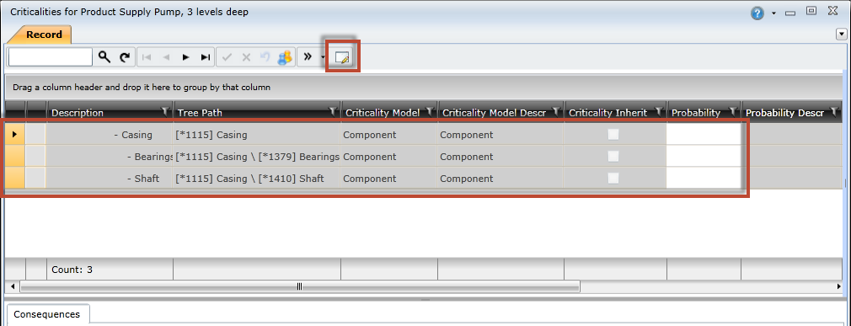This screenshot has height=326, width=851.
Task: Click the Probability cell for Shaft
Action: pyautogui.click(x=704, y=178)
